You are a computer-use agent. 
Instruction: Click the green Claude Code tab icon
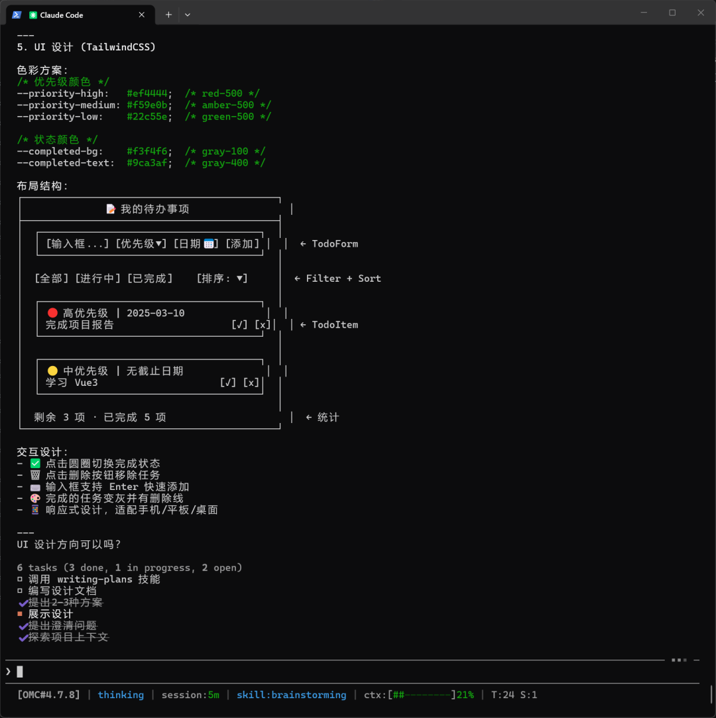point(33,15)
